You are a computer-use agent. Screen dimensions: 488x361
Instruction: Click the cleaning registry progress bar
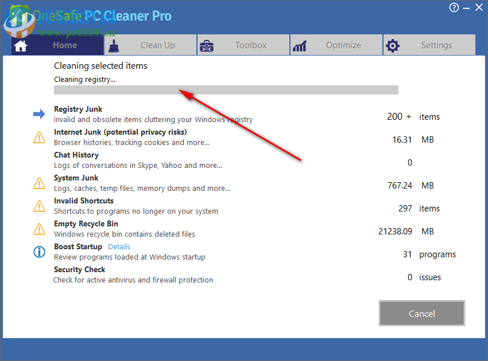[226, 89]
